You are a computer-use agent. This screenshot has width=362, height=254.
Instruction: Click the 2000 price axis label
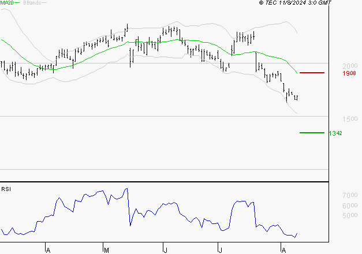click(350, 66)
